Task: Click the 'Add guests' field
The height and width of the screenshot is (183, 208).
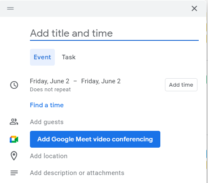Action: click(47, 122)
